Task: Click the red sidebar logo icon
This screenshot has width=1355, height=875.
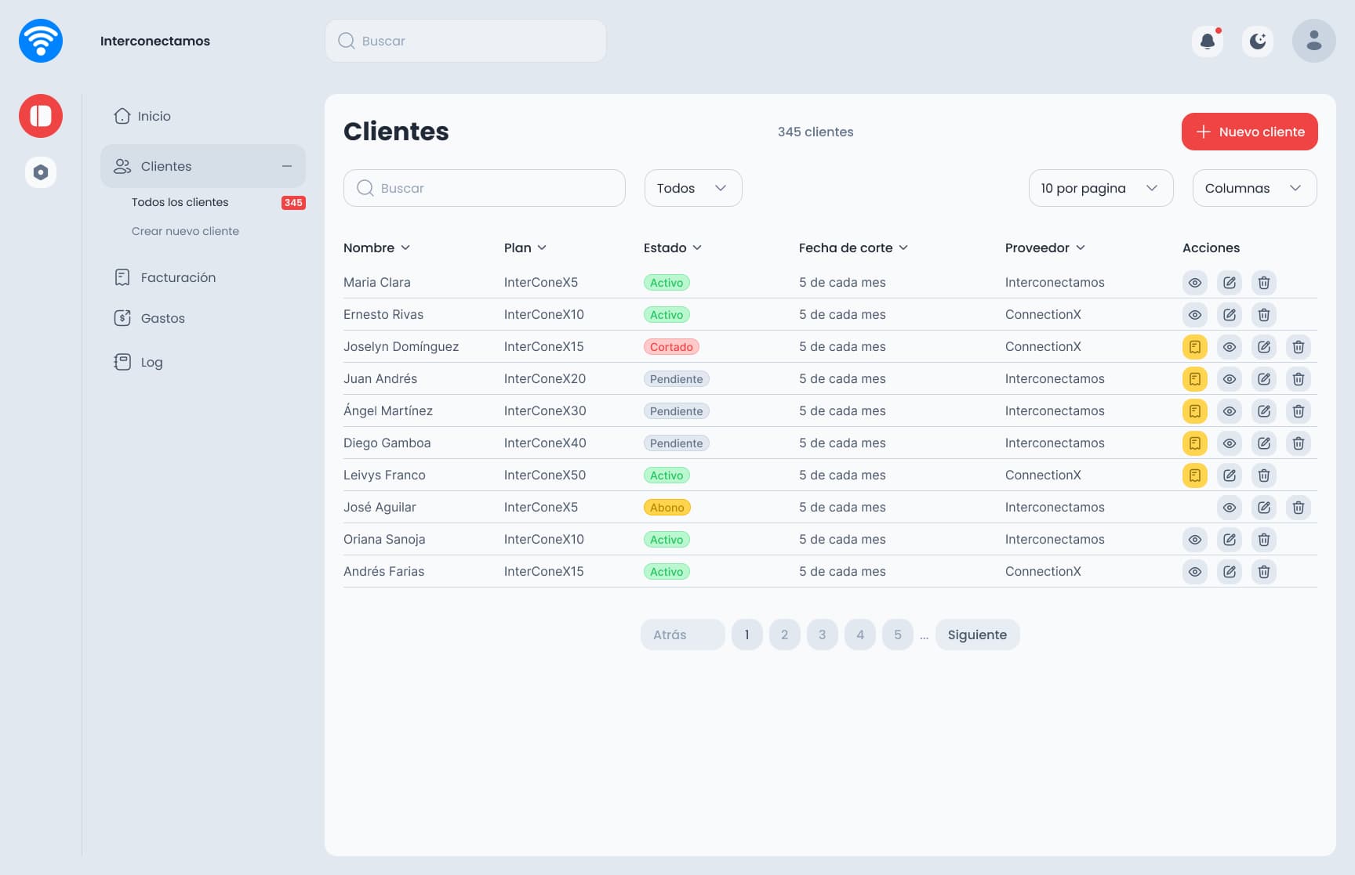Action: coord(40,115)
